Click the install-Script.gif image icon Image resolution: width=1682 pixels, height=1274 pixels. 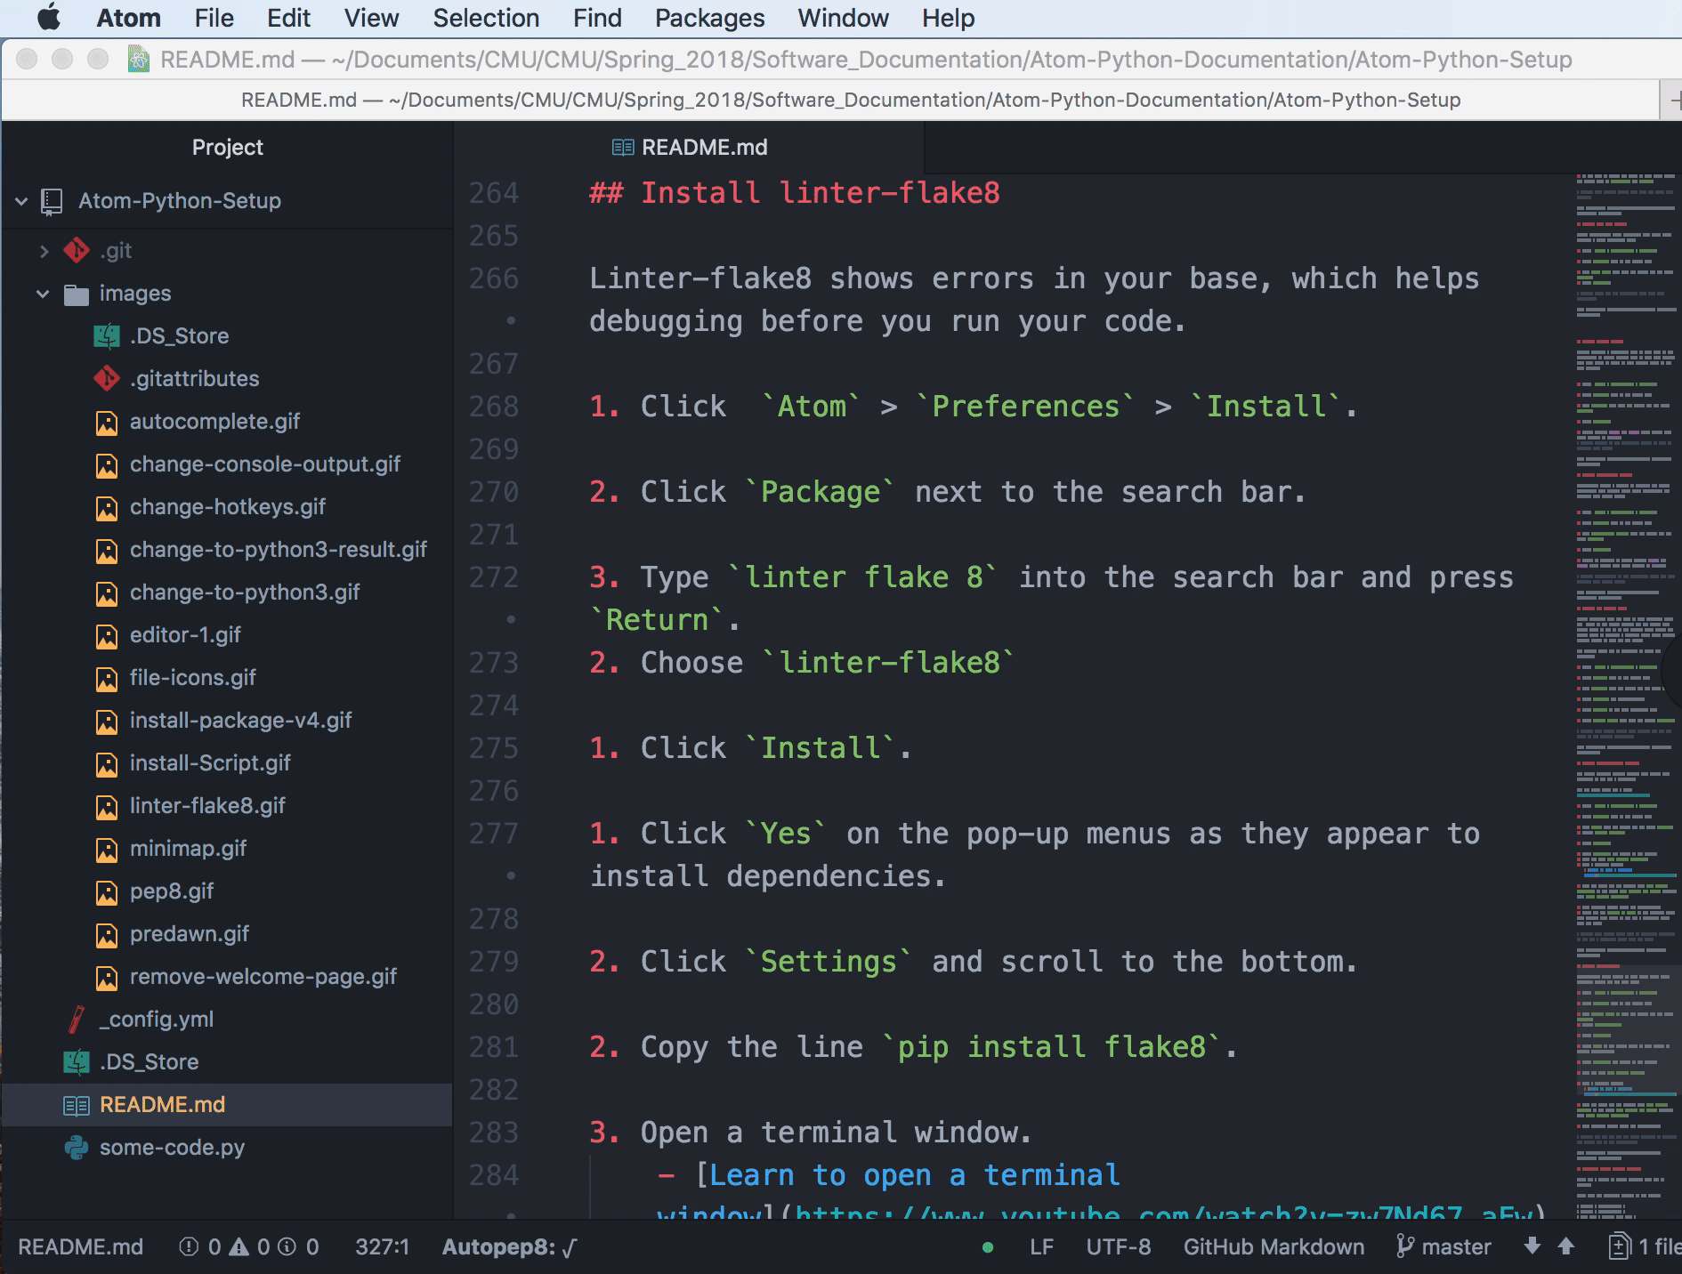point(107,764)
